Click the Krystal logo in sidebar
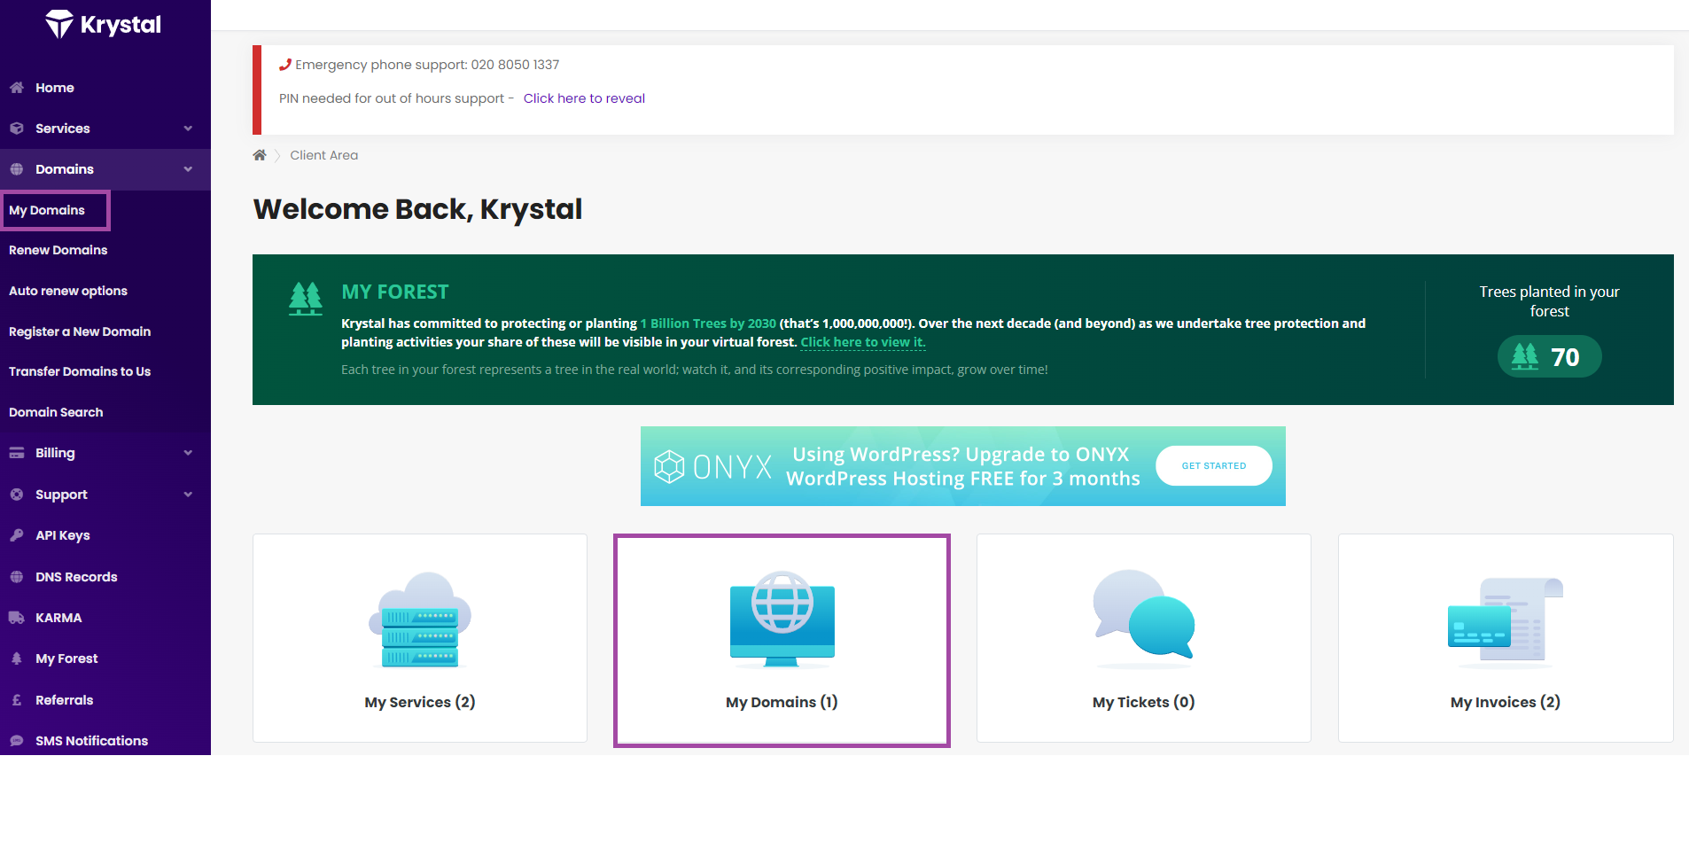 (104, 24)
